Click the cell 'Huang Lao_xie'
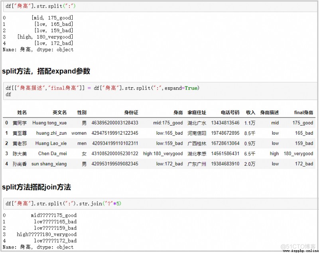Viewport: 319px width, 253px height. click(x=51, y=143)
